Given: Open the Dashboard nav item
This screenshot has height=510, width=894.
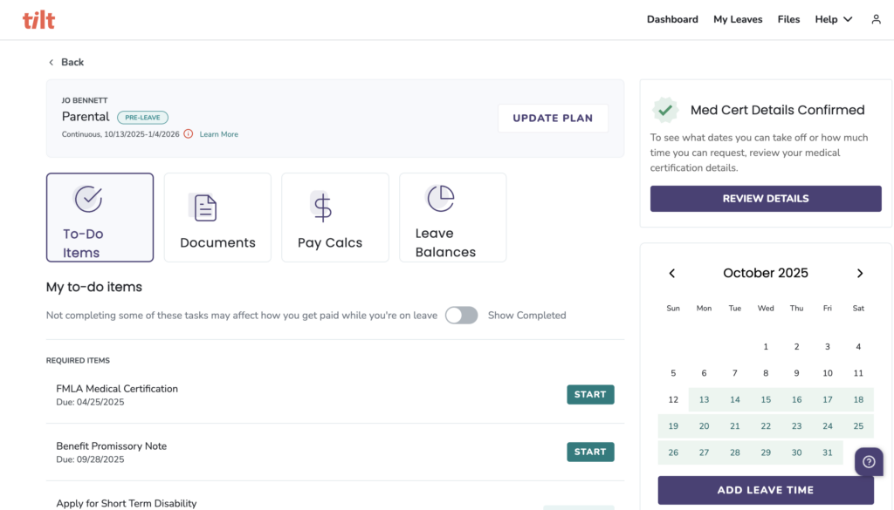Looking at the screenshot, I should [x=672, y=19].
